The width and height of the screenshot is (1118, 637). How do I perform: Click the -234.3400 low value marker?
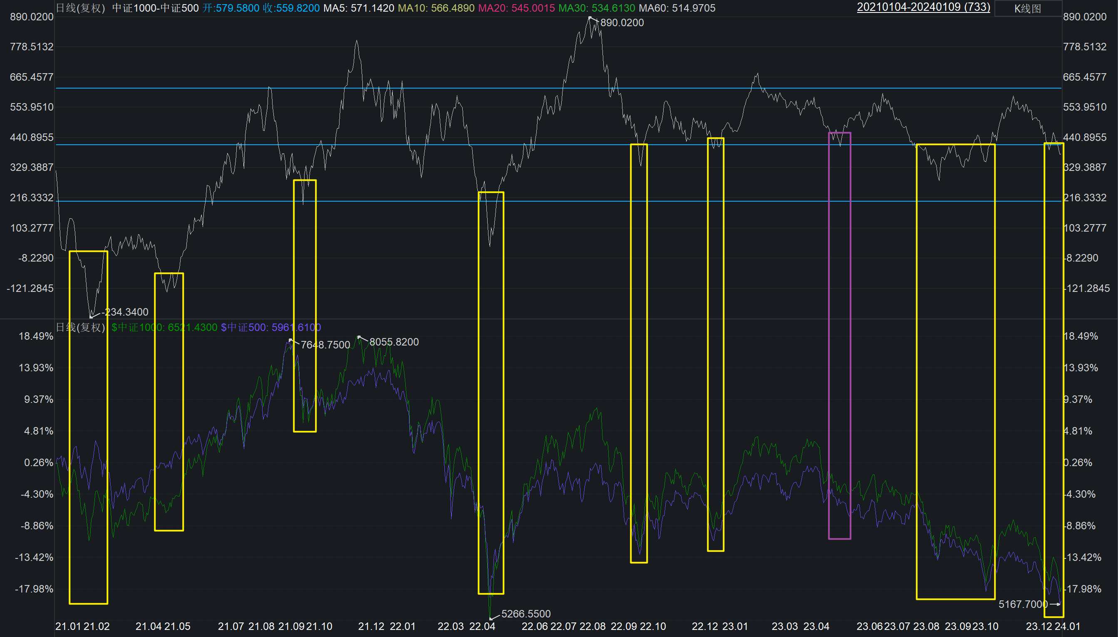125,312
